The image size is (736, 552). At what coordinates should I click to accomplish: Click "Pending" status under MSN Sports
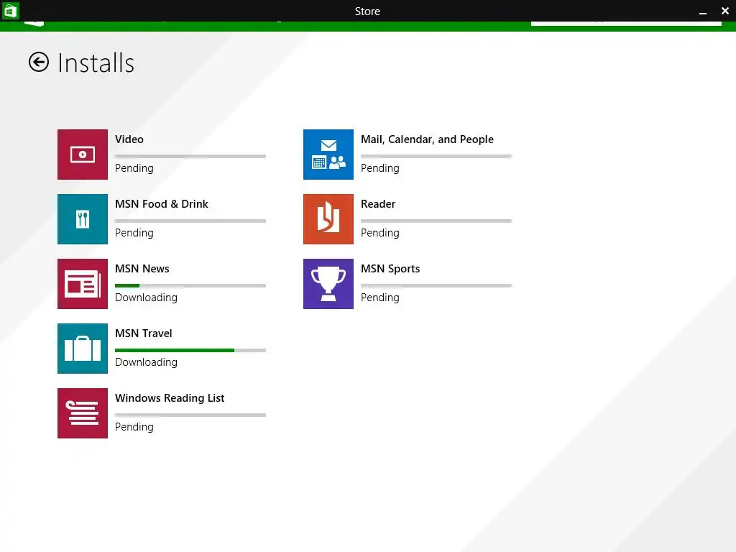pyautogui.click(x=380, y=298)
